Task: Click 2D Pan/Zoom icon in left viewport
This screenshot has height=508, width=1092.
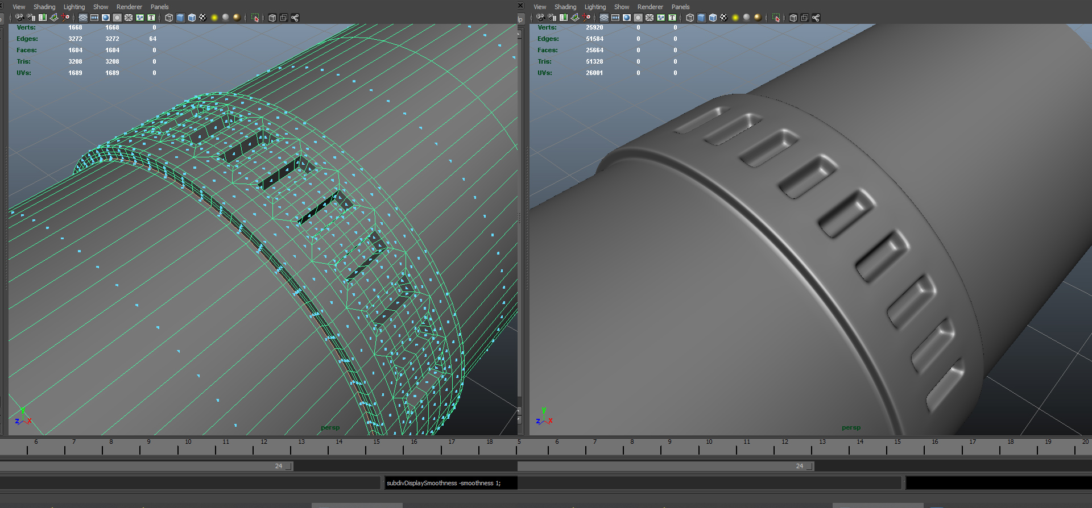Action: click(x=65, y=18)
